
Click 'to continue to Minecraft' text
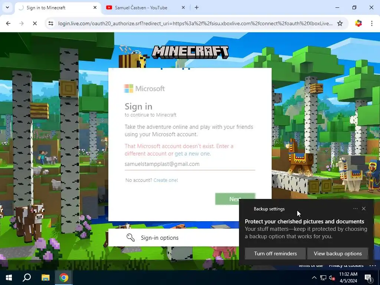[151, 115]
